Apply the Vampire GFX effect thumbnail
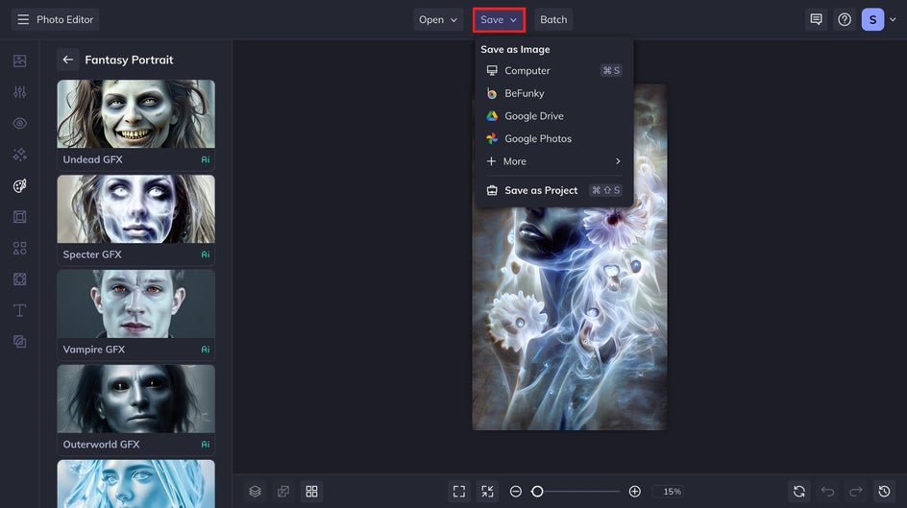This screenshot has width=907, height=508. (x=135, y=303)
